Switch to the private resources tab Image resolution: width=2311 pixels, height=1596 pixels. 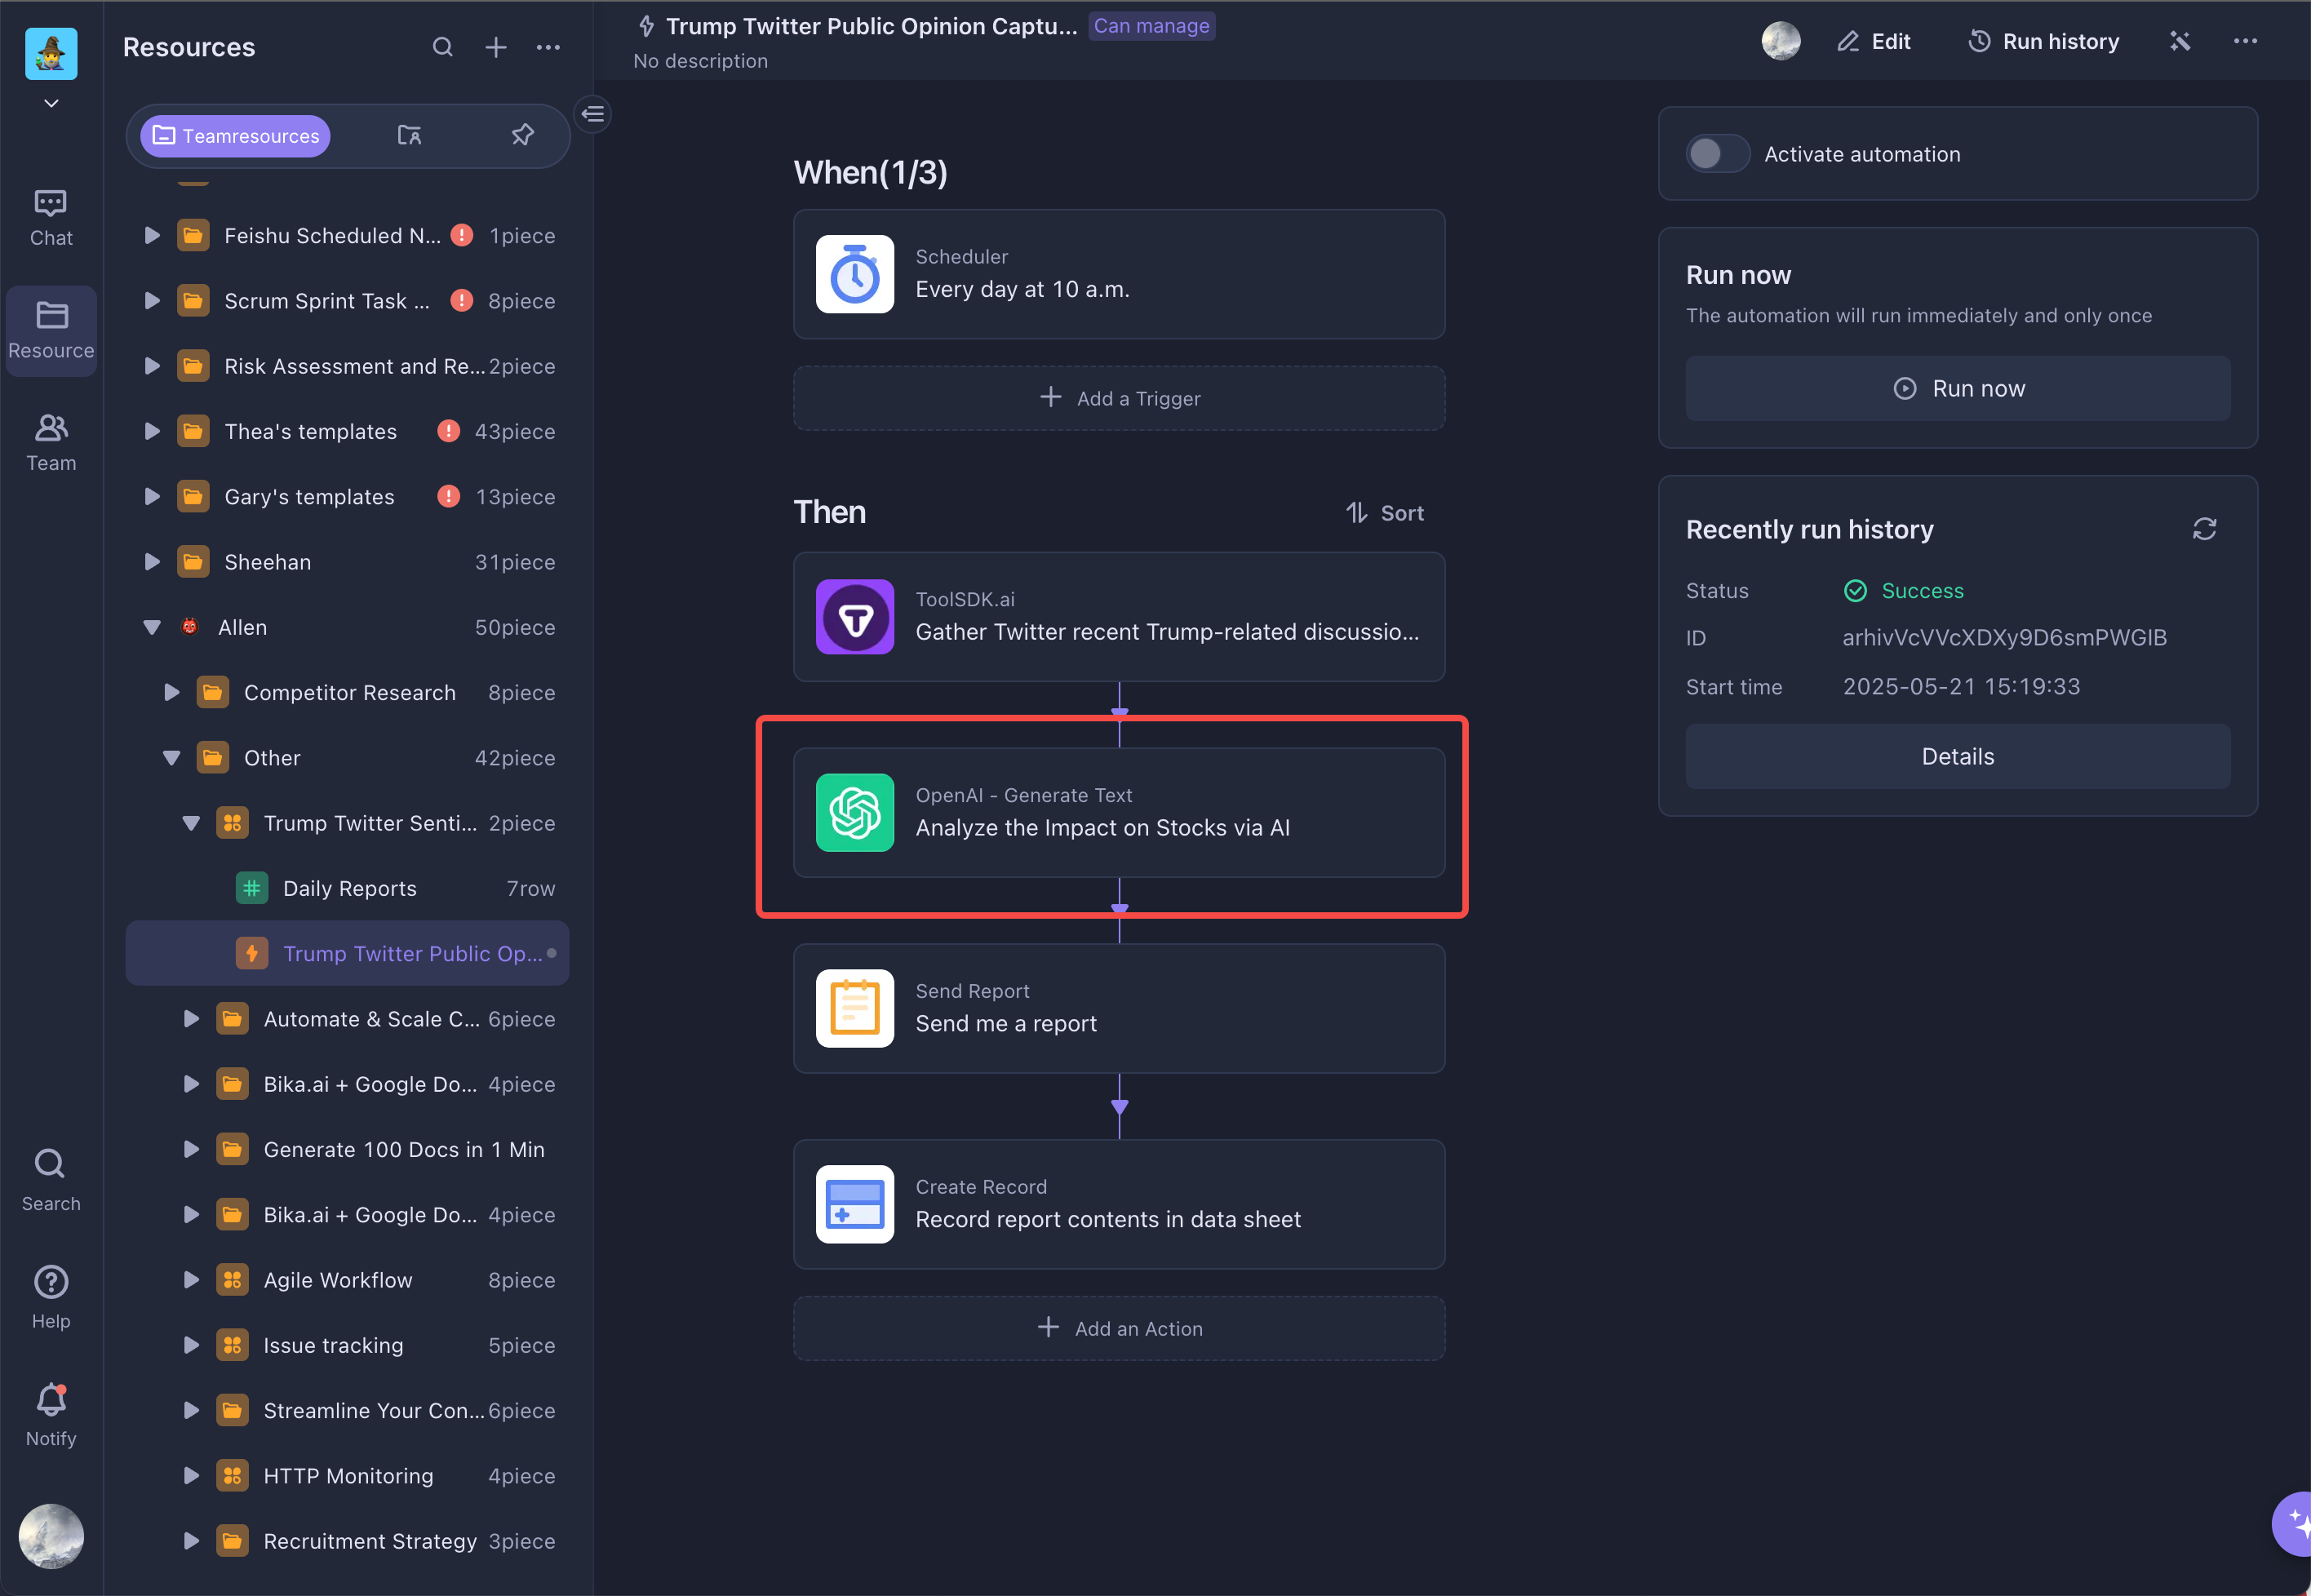(x=409, y=135)
